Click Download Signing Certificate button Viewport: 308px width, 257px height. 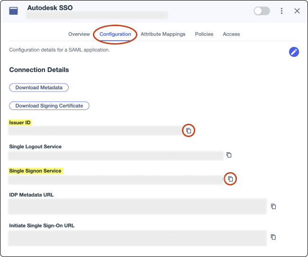tap(49, 106)
